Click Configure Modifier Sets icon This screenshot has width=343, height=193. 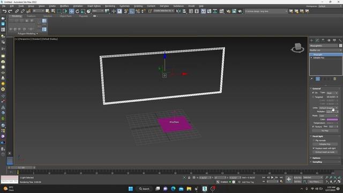[x=334, y=79]
